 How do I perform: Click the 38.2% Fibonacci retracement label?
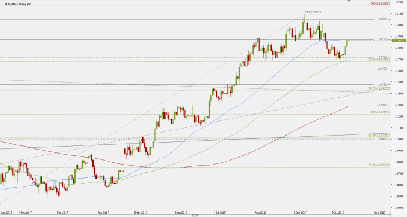click(x=379, y=88)
